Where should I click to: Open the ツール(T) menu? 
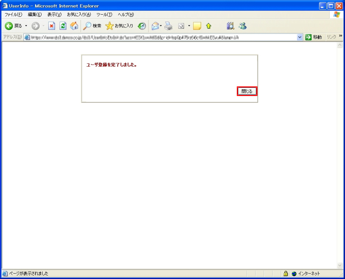coord(104,15)
